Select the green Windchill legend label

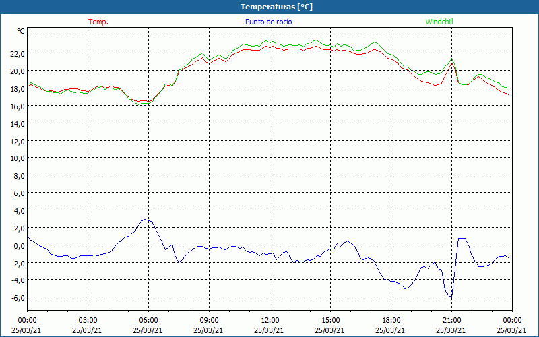click(x=439, y=22)
